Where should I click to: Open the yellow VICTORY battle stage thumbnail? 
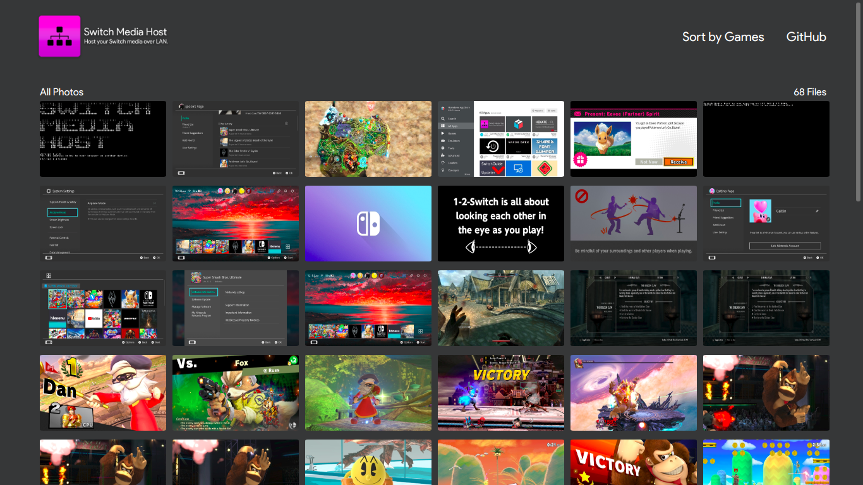point(501,393)
